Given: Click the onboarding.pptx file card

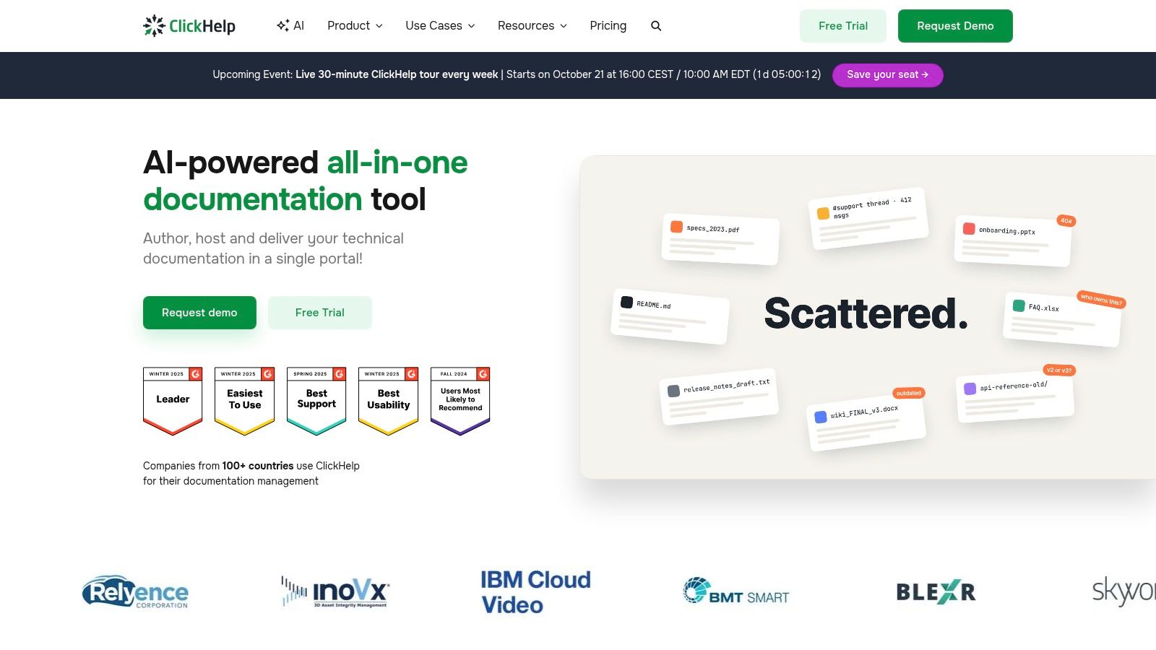Looking at the screenshot, I should [x=1013, y=240].
